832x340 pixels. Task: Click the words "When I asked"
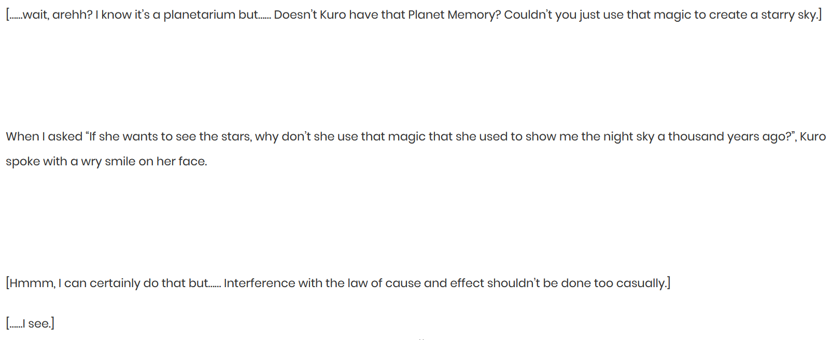click(44, 137)
